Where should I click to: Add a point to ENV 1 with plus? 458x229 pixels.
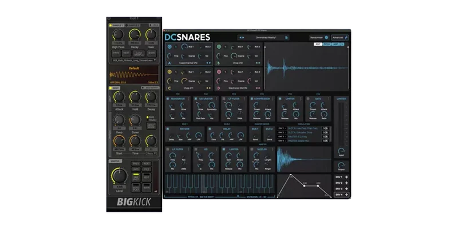coord(346,177)
